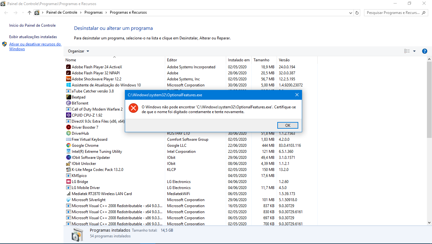The height and width of the screenshot is (244, 432).
Task: Select the KMSpico program icon
Action: 68,176
